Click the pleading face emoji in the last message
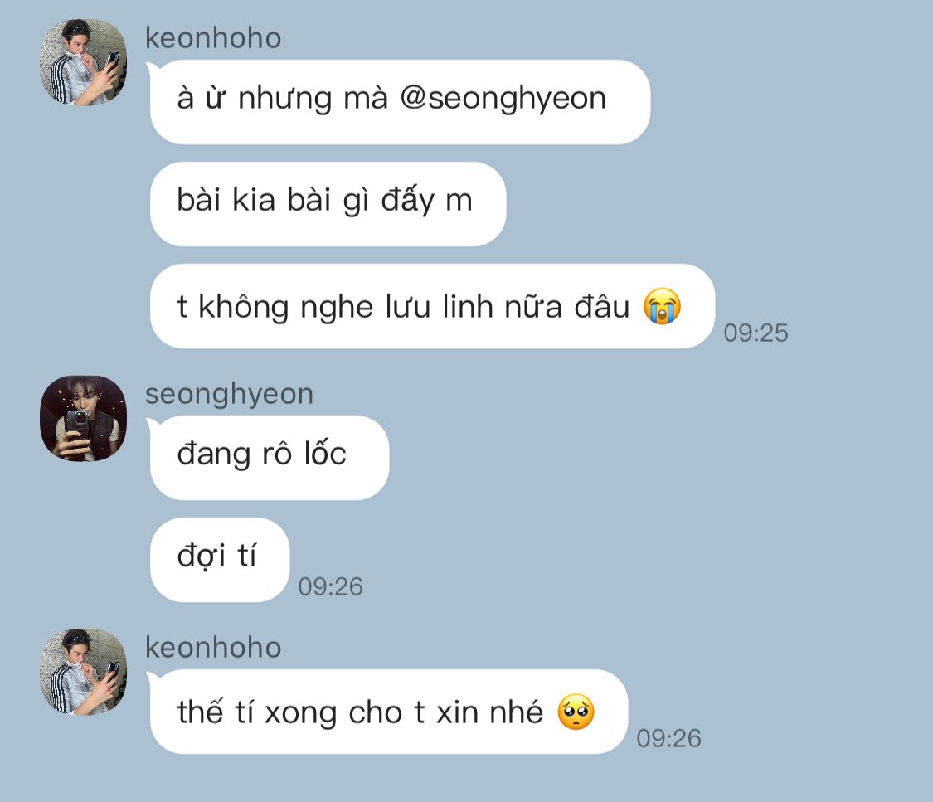This screenshot has width=933, height=802. point(576,712)
